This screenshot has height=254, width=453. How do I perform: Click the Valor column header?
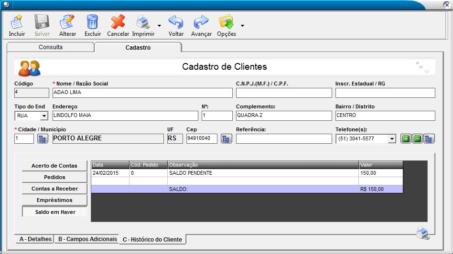click(381, 165)
